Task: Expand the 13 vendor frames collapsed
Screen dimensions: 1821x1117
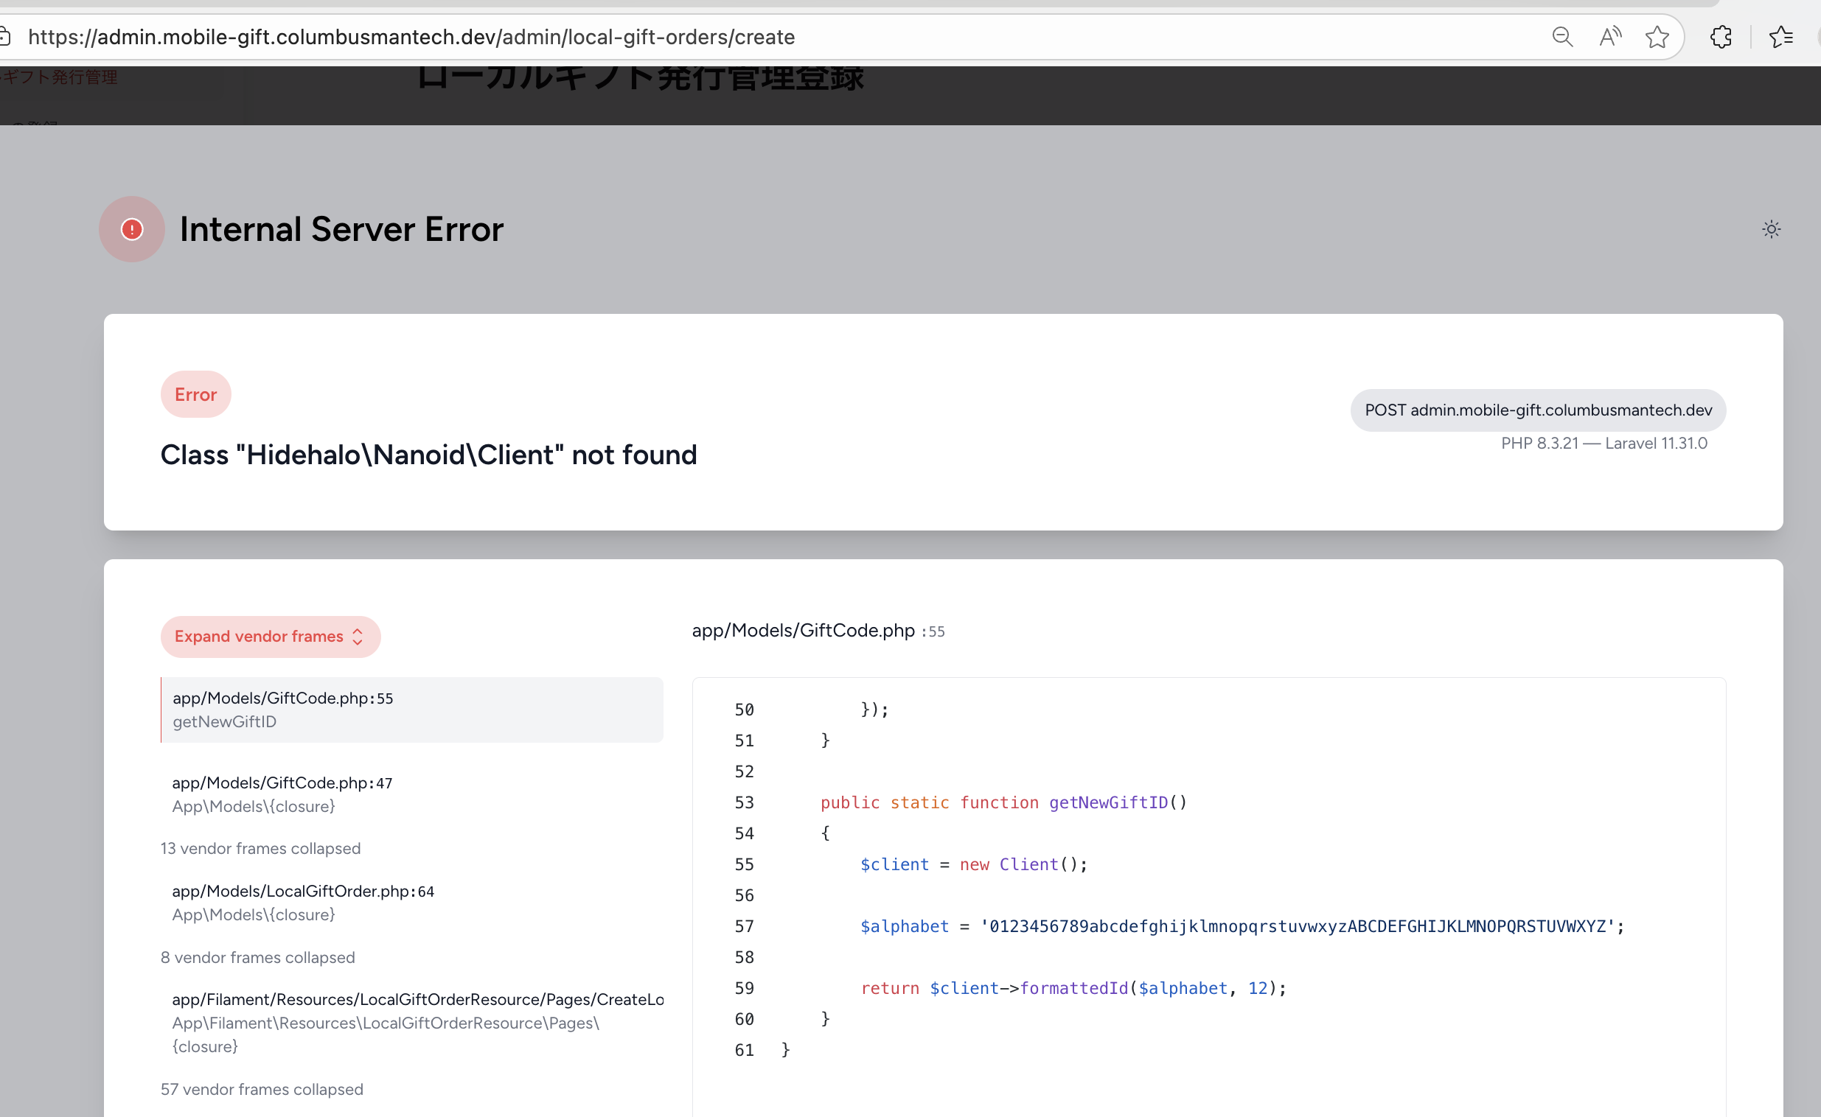Action: coord(260,848)
